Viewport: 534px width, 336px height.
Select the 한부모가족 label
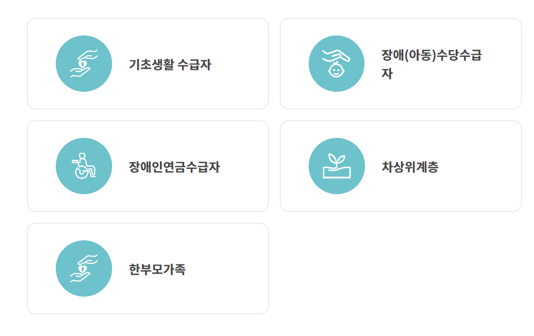coord(157,269)
